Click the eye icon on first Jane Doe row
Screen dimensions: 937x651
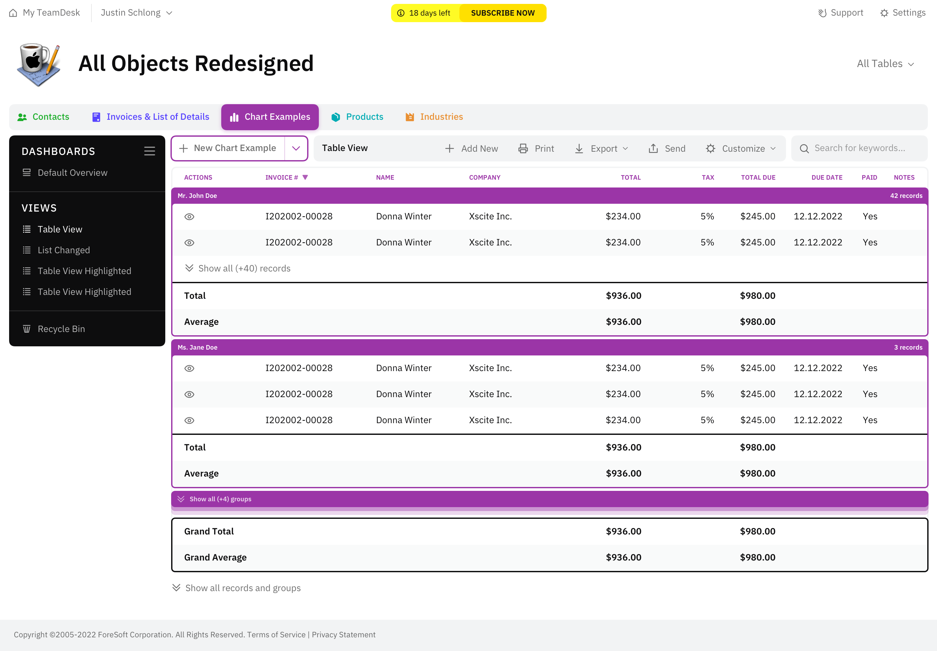pos(189,368)
